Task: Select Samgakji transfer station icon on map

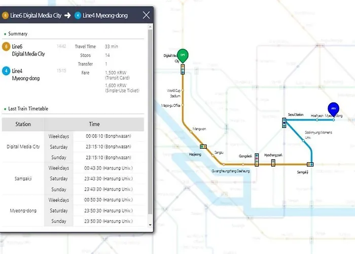Action: point(310,164)
